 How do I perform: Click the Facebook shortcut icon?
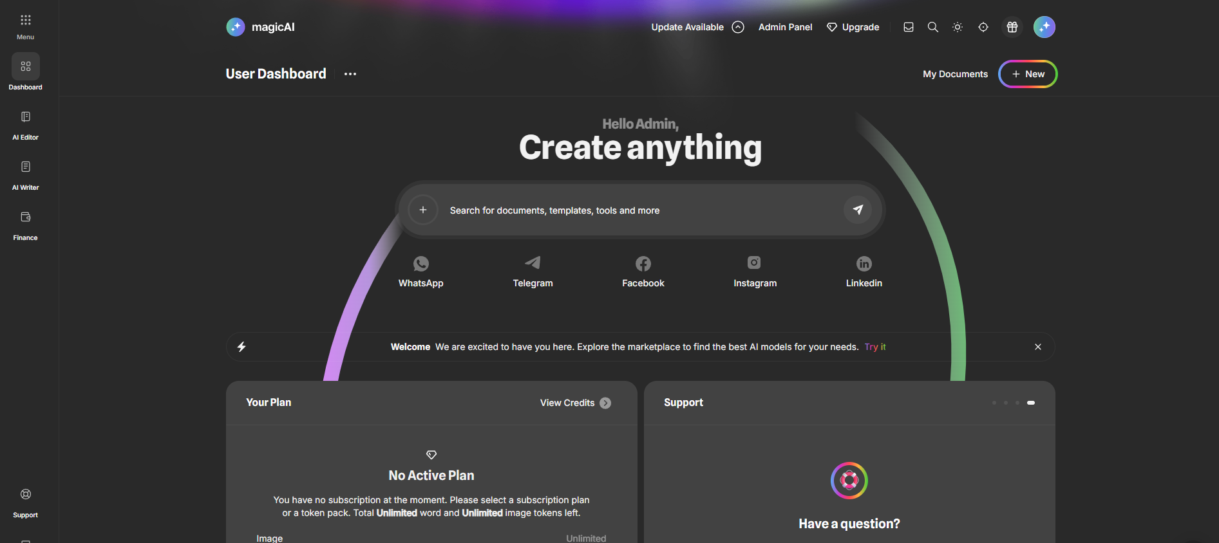[x=643, y=264]
